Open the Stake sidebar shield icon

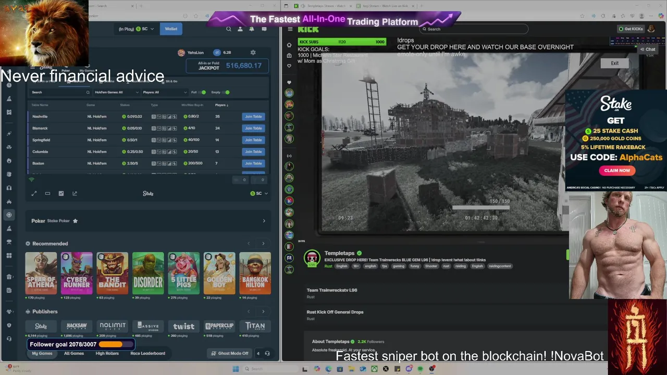[x=9, y=325]
